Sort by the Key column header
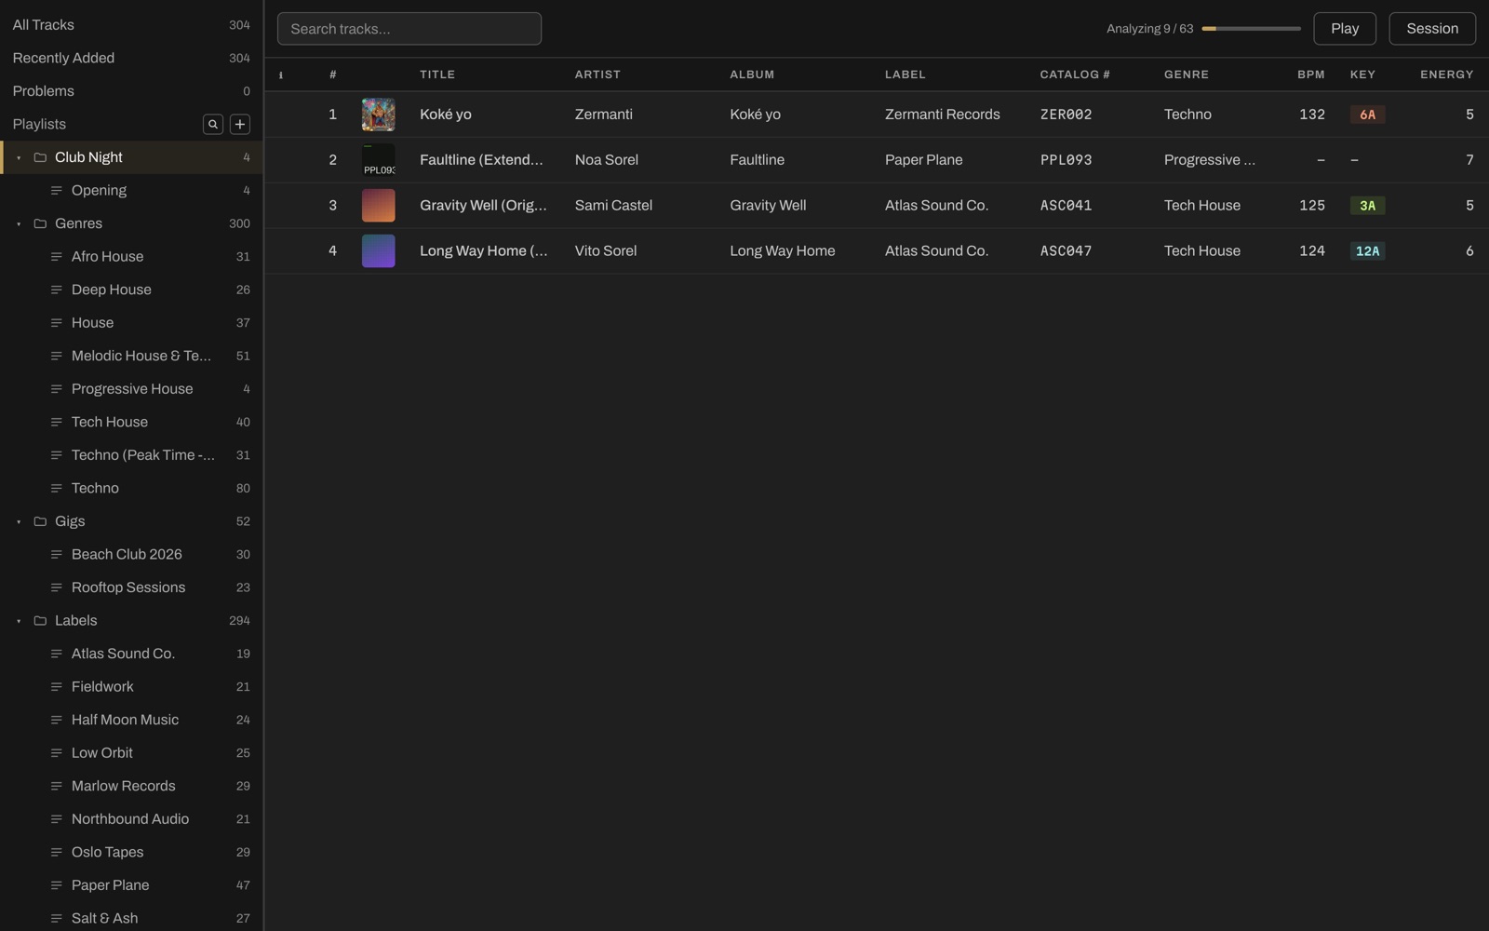Screen dimensions: 1489x931 (1362, 74)
